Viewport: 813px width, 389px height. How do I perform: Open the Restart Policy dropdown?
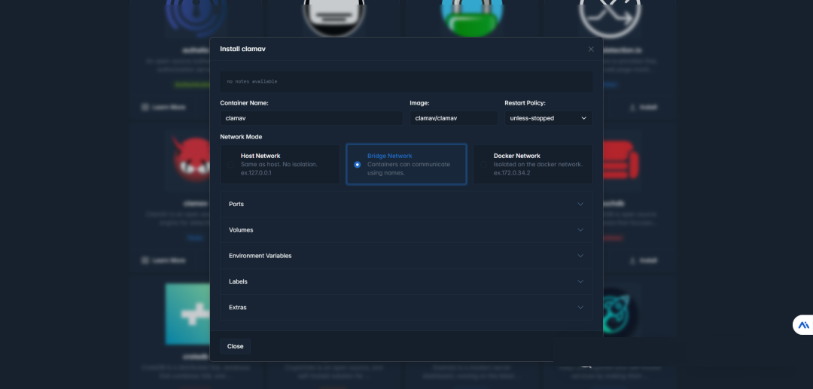(x=549, y=118)
